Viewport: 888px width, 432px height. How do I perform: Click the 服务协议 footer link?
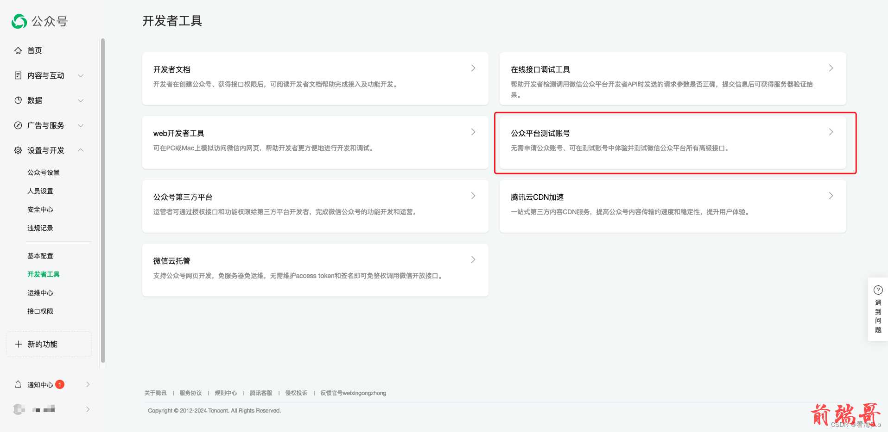click(x=190, y=393)
